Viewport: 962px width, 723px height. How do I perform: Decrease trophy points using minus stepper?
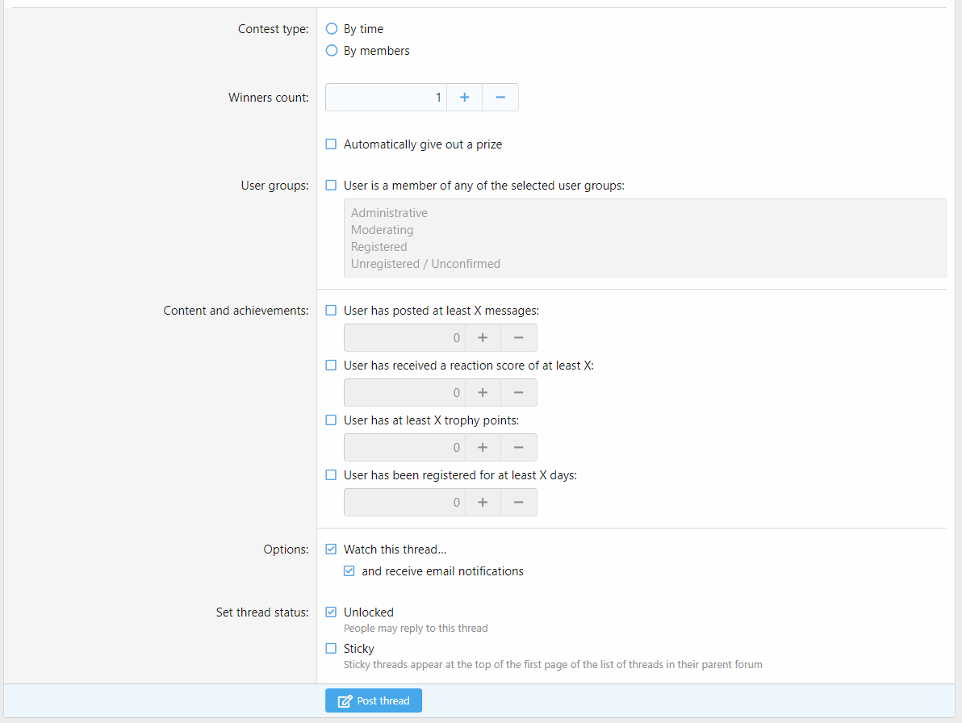518,447
